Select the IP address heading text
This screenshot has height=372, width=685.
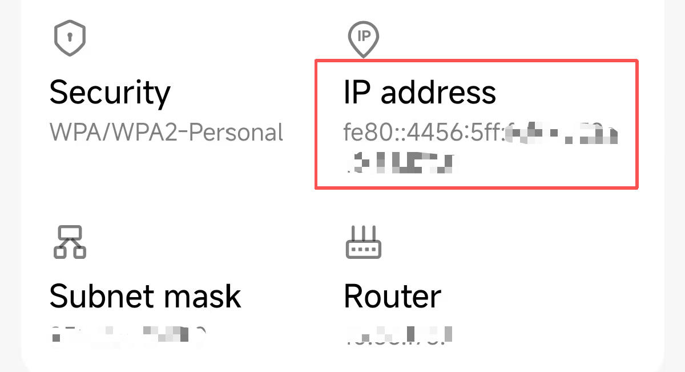click(421, 91)
